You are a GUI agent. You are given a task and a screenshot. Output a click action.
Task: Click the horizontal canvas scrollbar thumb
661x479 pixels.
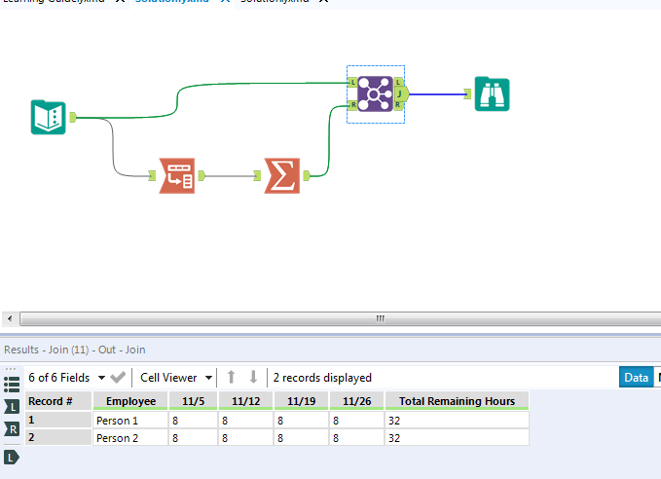[x=341, y=318]
